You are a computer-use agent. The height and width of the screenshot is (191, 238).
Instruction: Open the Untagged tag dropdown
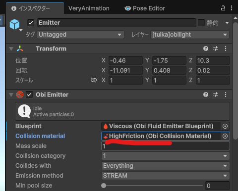pyautogui.click(x=80, y=35)
